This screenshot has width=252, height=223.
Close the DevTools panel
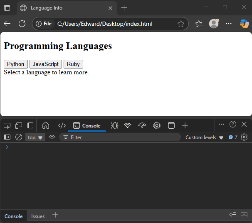244,124
